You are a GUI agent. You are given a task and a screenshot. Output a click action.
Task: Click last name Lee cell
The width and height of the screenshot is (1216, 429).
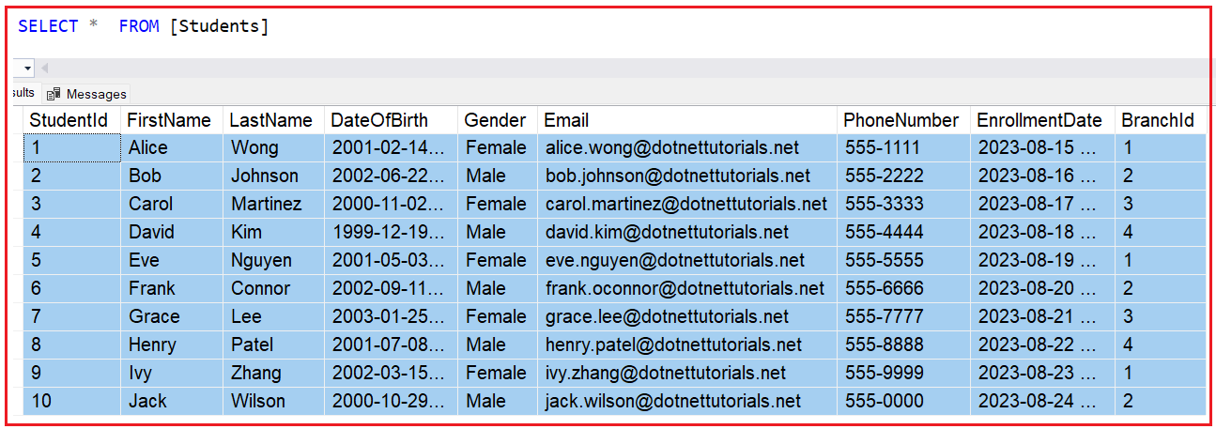coord(273,316)
